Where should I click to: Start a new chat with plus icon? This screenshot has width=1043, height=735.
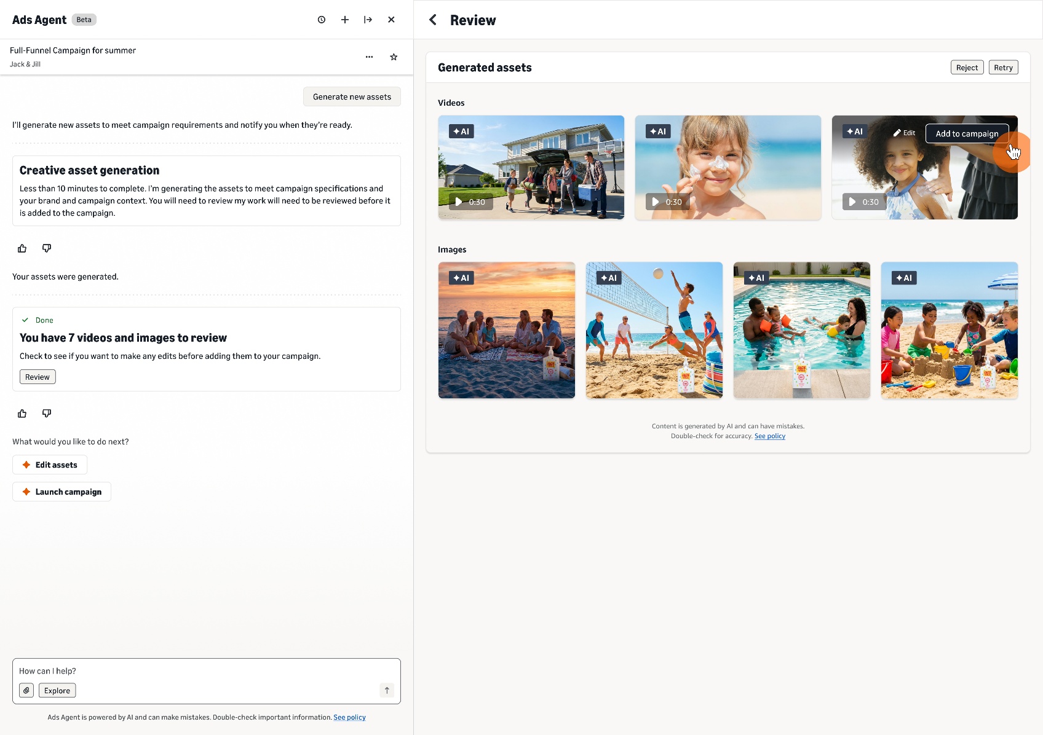(x=345, y=20)
